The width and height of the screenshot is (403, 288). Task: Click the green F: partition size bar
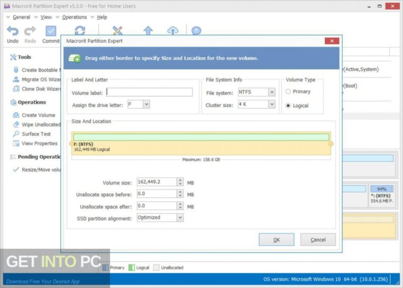click(202, 137)
